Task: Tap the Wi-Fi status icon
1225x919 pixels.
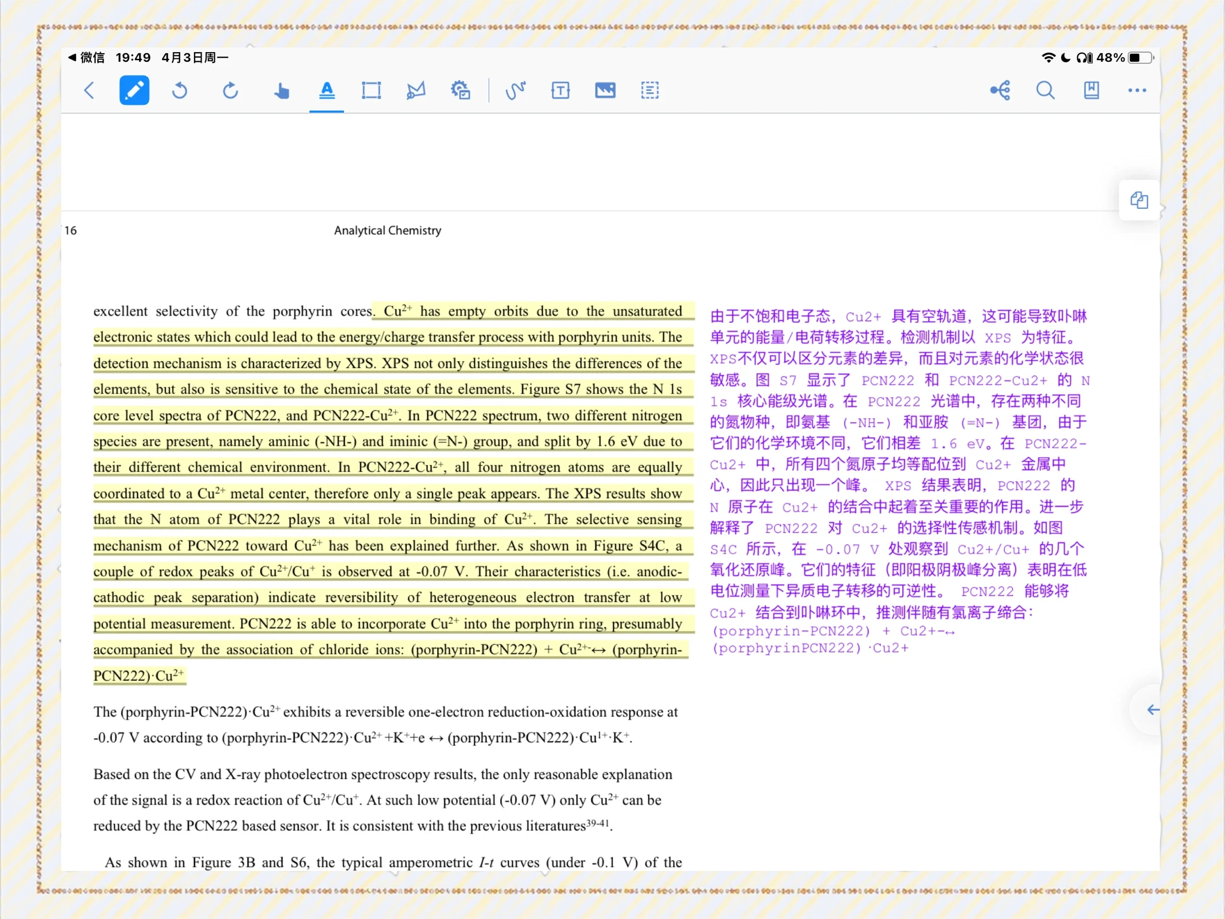Action: pyautogui.click(x=1048, y=58)
